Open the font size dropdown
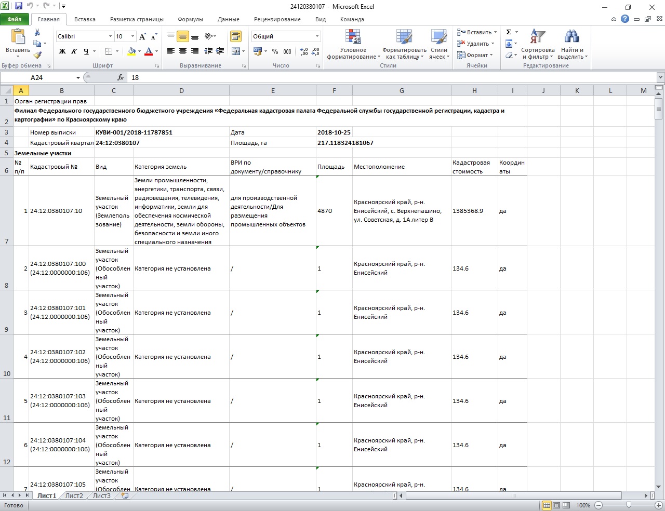Screen dimensions: 665x511 point(133,36)
